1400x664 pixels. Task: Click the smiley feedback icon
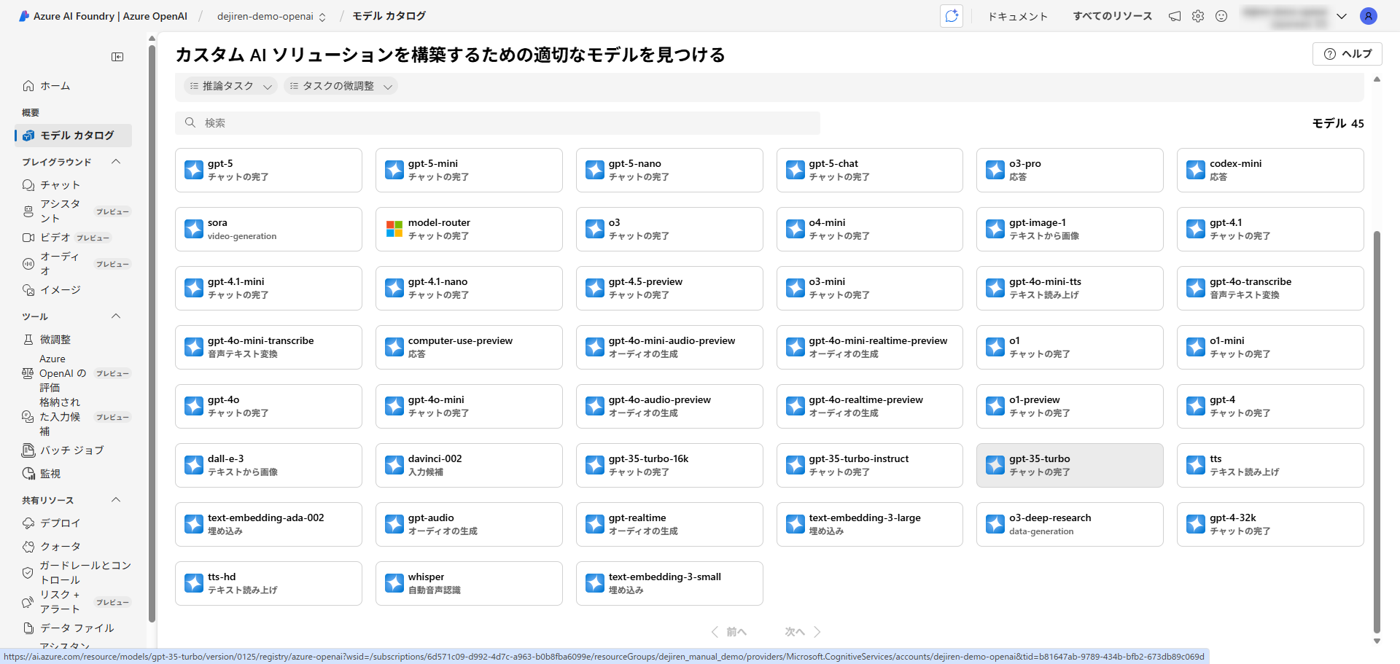1221,16
